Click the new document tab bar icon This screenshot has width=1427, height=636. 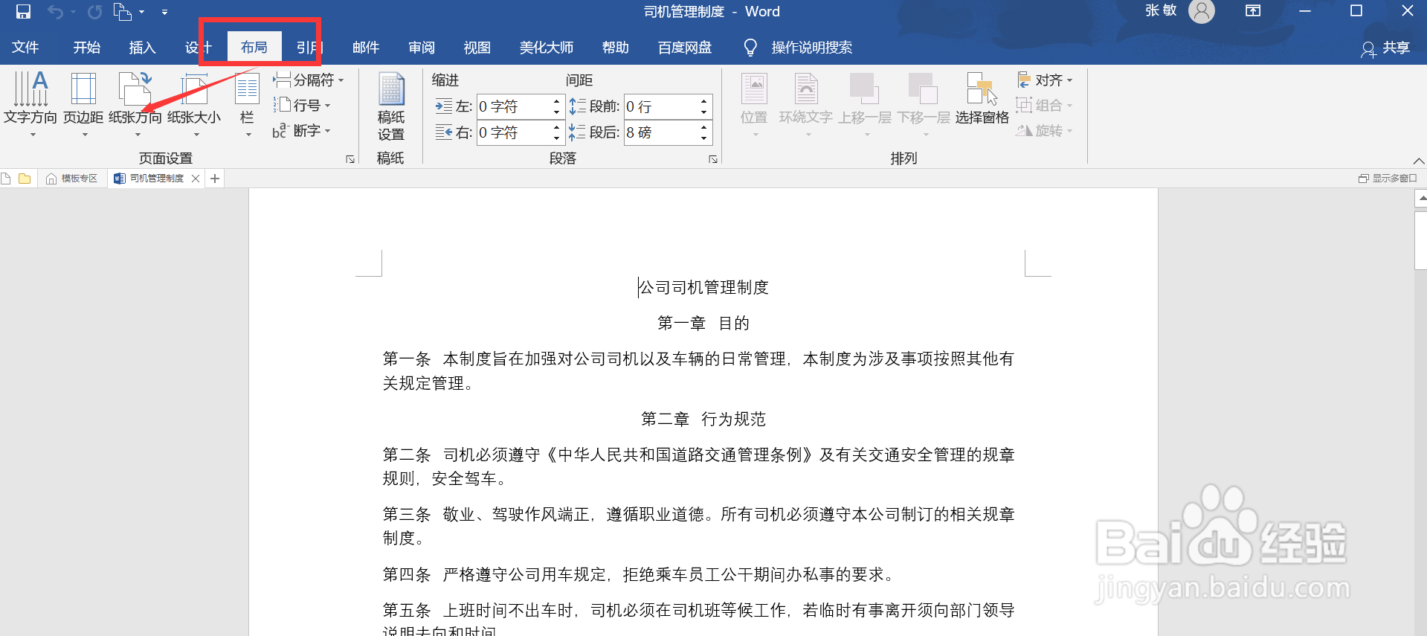click(6, 179)
